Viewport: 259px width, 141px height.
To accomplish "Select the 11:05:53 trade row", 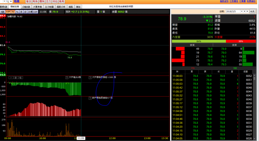I will click(x=212, y=84).
